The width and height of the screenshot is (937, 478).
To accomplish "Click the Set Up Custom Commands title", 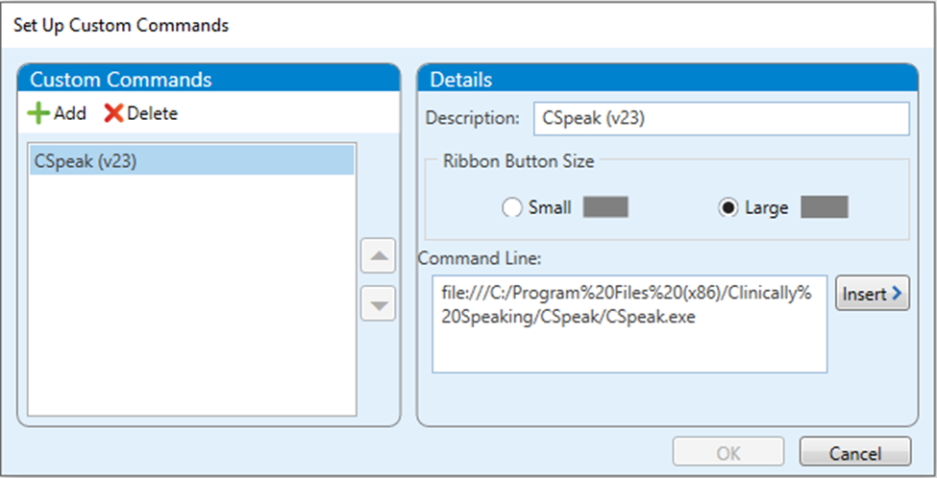I will pyautogui.click(x=121, y=25).
